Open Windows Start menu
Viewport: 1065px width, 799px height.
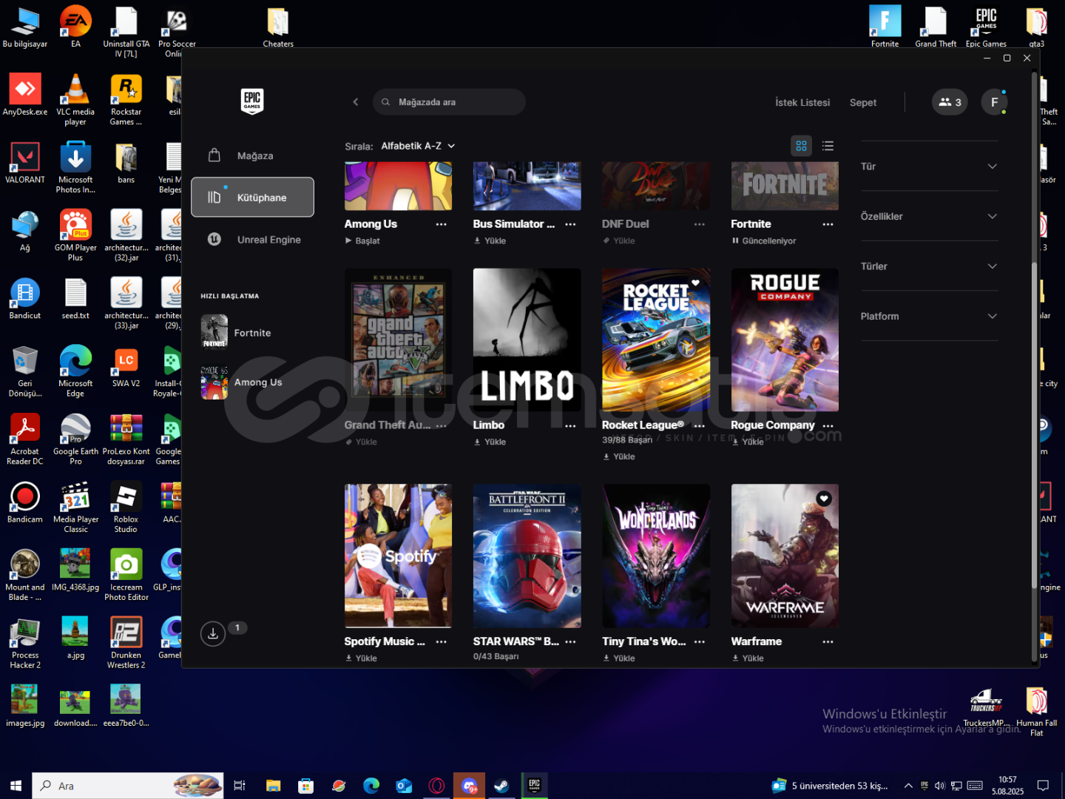[x=16, y=786]
